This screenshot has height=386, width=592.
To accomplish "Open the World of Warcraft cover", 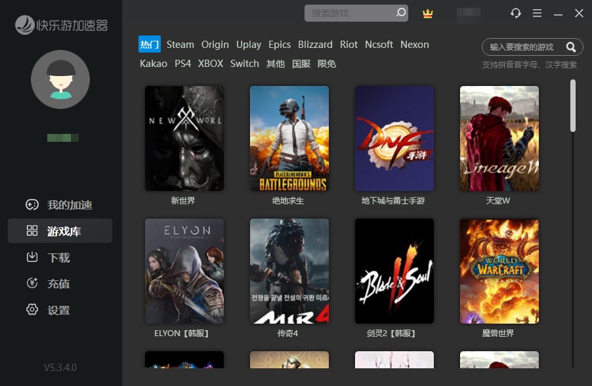I will (x=499, y=271).
